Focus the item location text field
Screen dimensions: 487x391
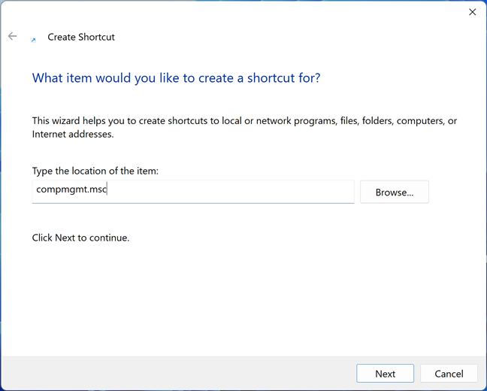[193, 192]
